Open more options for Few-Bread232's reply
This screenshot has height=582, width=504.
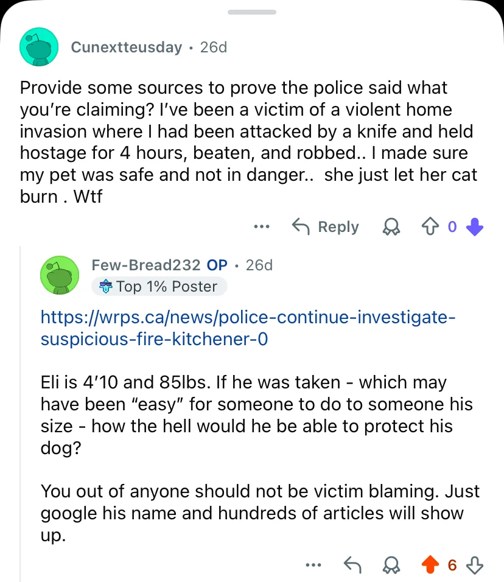313,566
